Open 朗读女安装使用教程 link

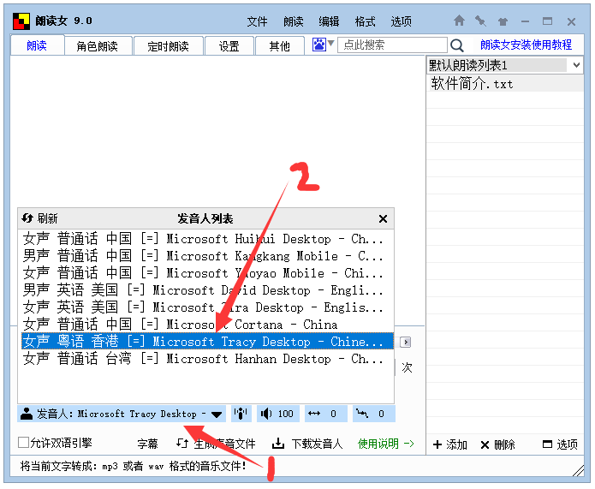point(526,45)
